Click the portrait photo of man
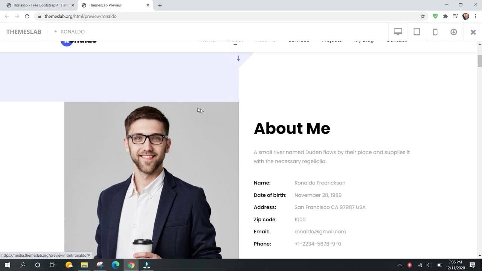The width and height of the screenshot is (482, 271). [151, 180]
